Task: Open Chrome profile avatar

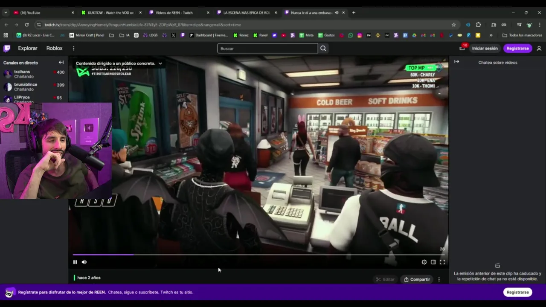Action: tap(529, 25)
